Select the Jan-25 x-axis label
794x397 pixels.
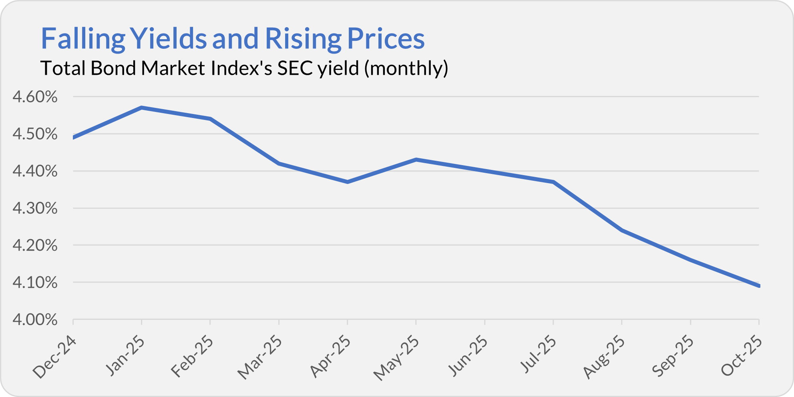coord(125,355)
